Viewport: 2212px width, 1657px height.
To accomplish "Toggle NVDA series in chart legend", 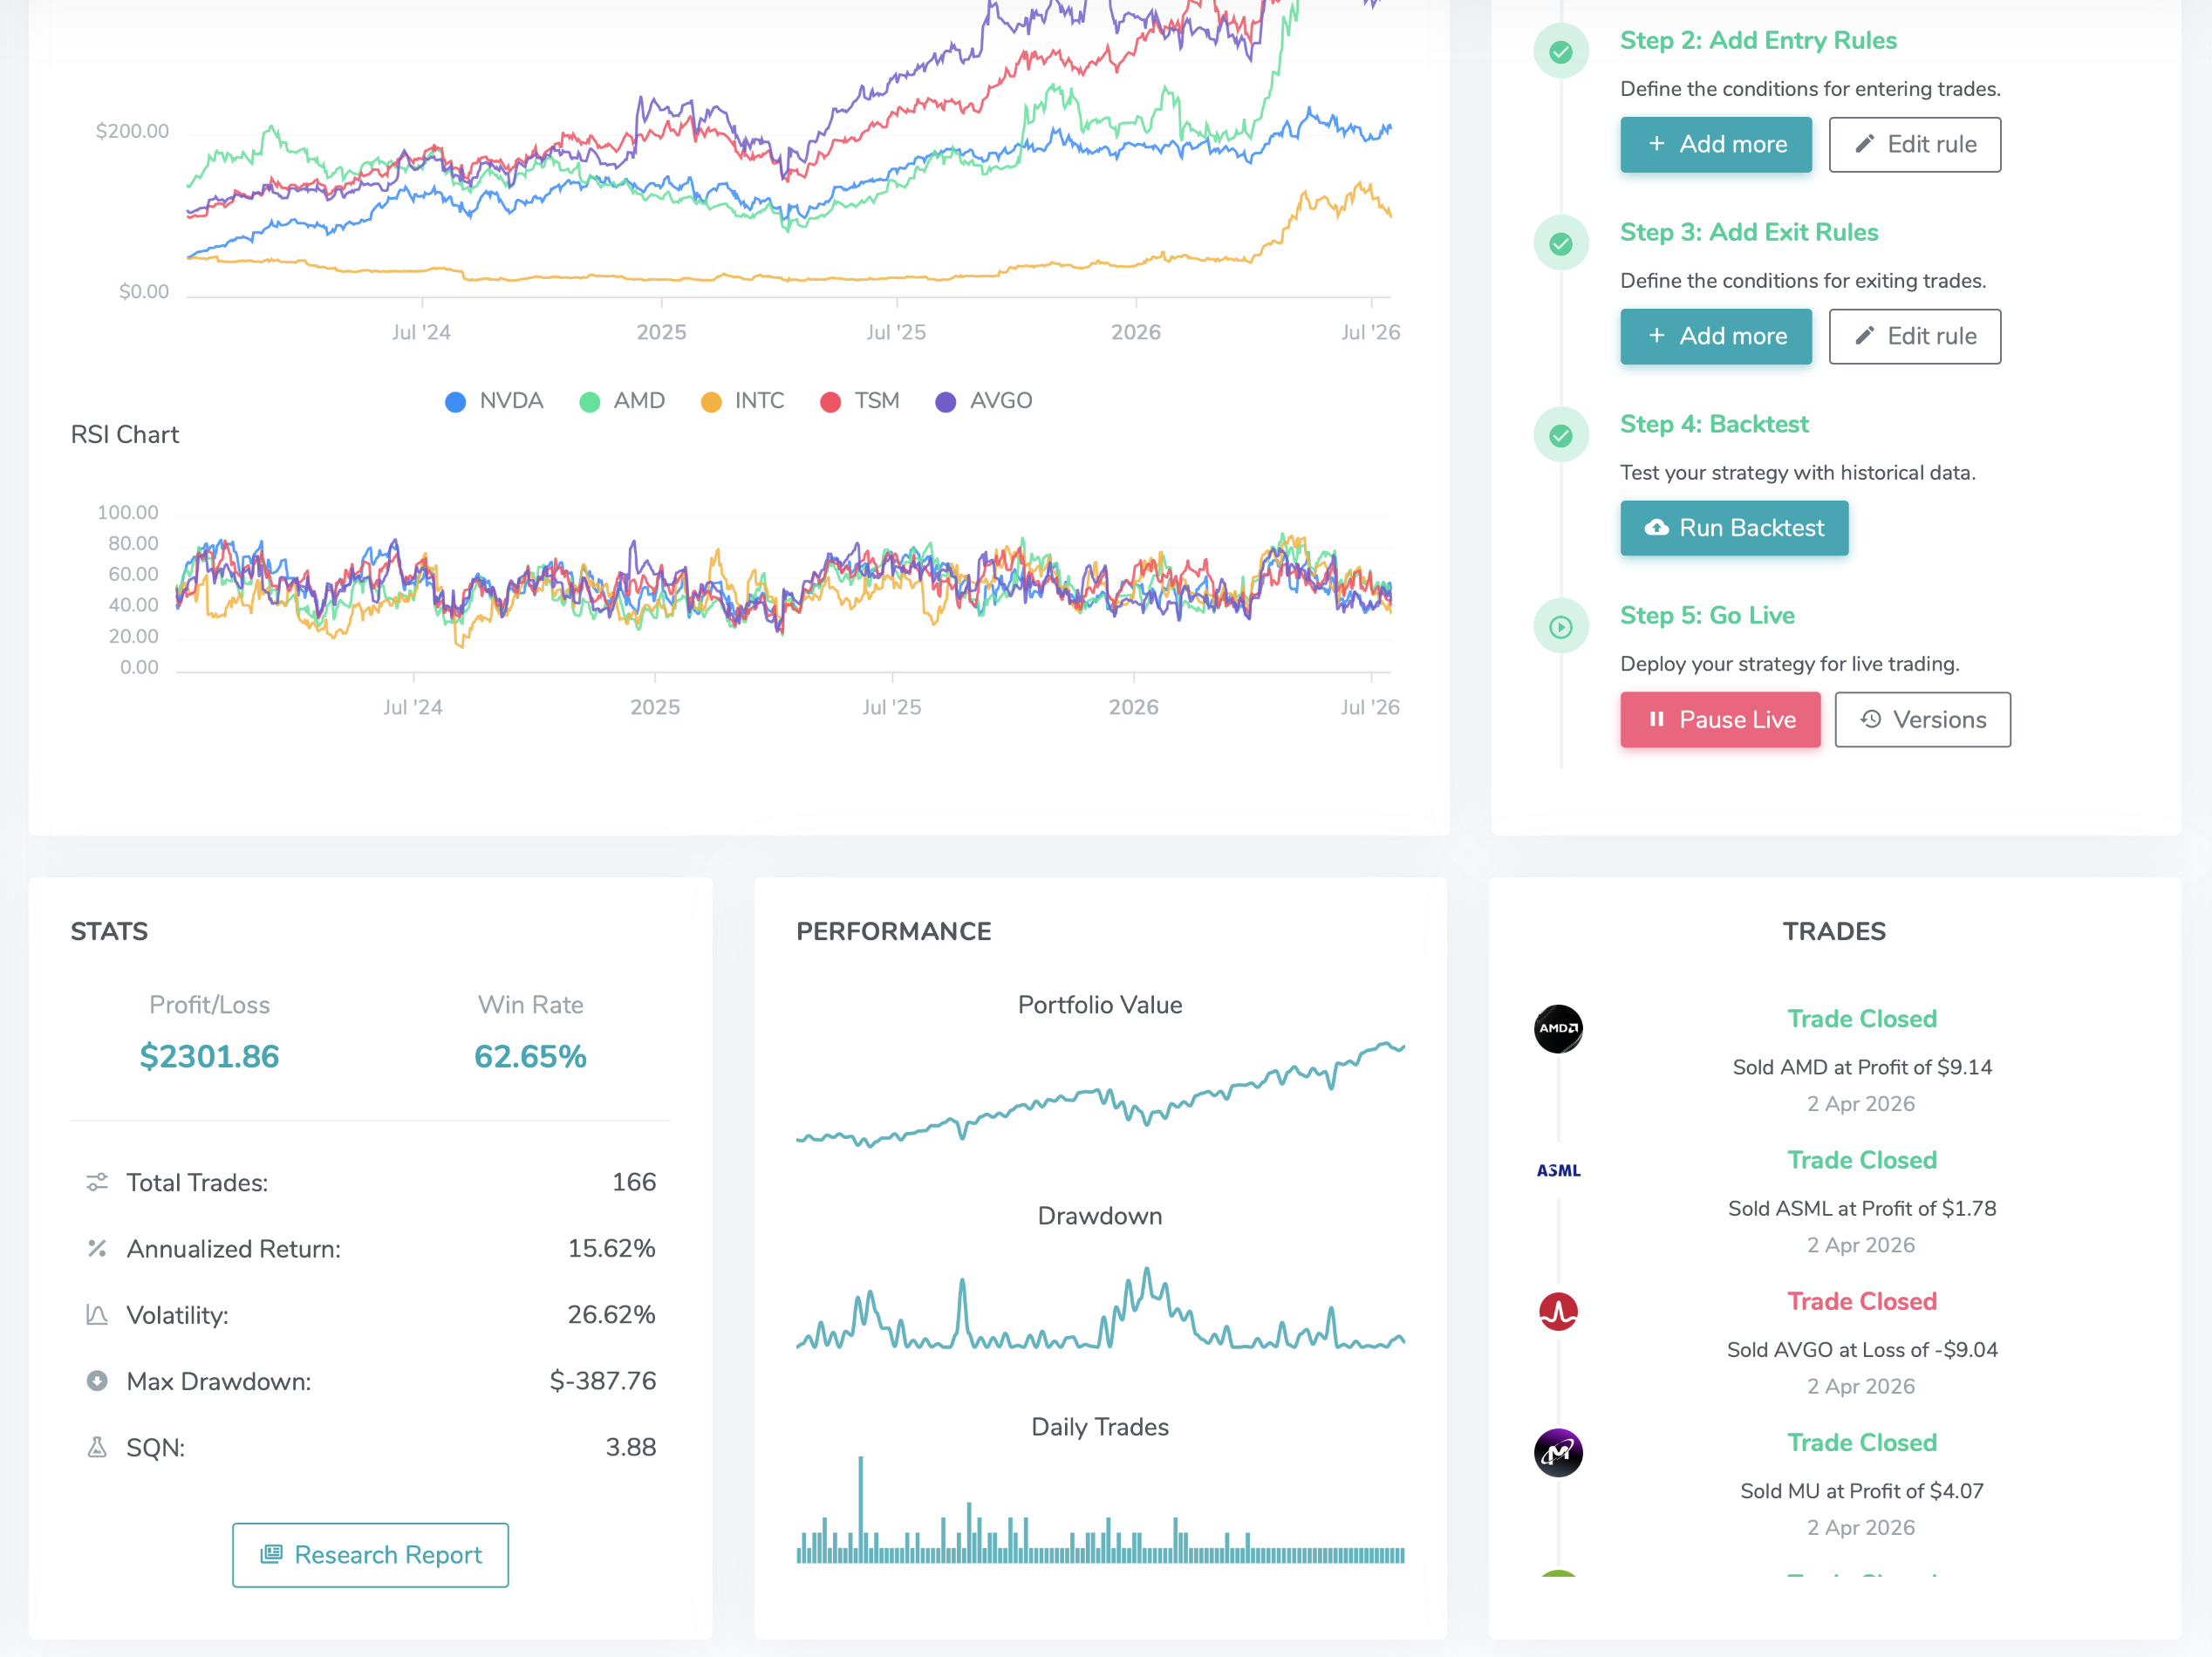I will [494, 401].
